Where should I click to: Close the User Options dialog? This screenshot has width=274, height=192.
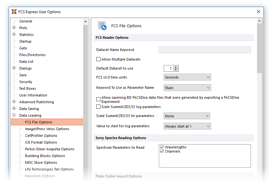(259, 12)
